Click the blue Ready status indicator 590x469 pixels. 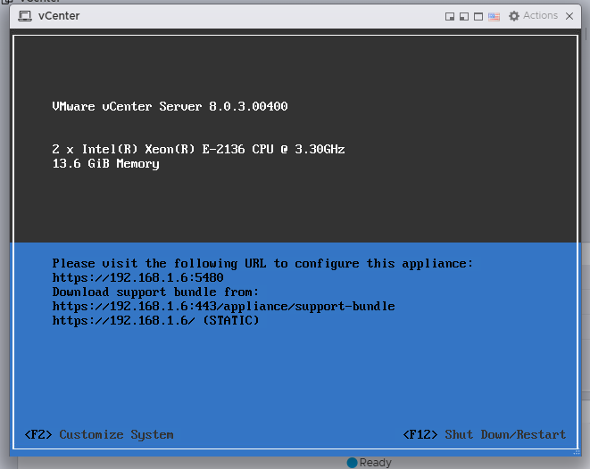pyautogui.click(x=352, y=463)
